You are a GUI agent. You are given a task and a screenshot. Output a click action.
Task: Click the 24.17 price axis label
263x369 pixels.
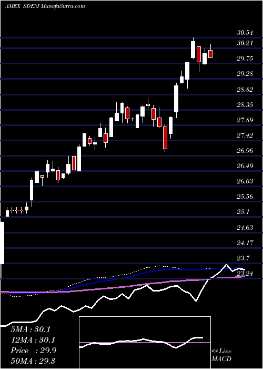pyautogui.click(x=245, y=243)
